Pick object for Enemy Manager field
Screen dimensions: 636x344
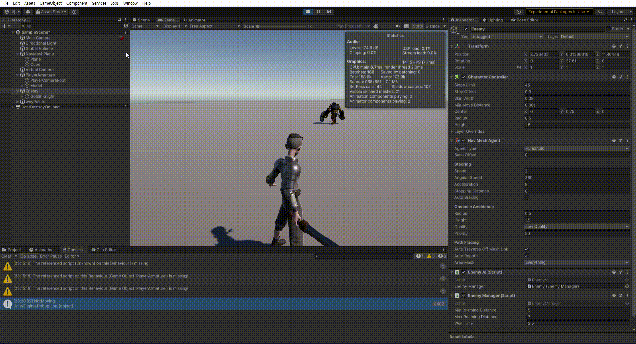click(627, 286)
